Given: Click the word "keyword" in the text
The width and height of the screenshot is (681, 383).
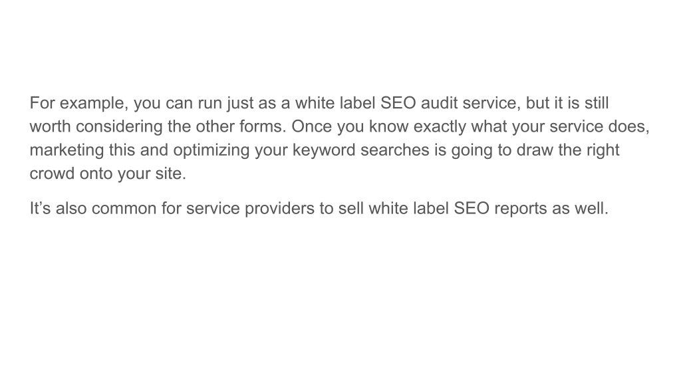Looking at the screenshot, I should click(324, 151).
